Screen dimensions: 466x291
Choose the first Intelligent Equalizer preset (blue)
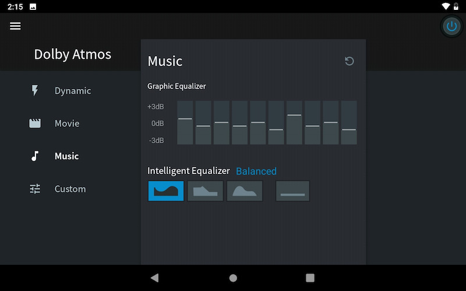click(x=166, y=191)
